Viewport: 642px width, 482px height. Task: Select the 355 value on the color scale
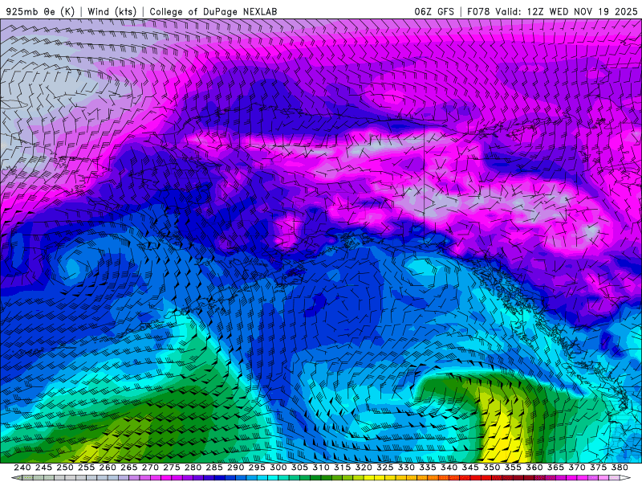point(512,468)
